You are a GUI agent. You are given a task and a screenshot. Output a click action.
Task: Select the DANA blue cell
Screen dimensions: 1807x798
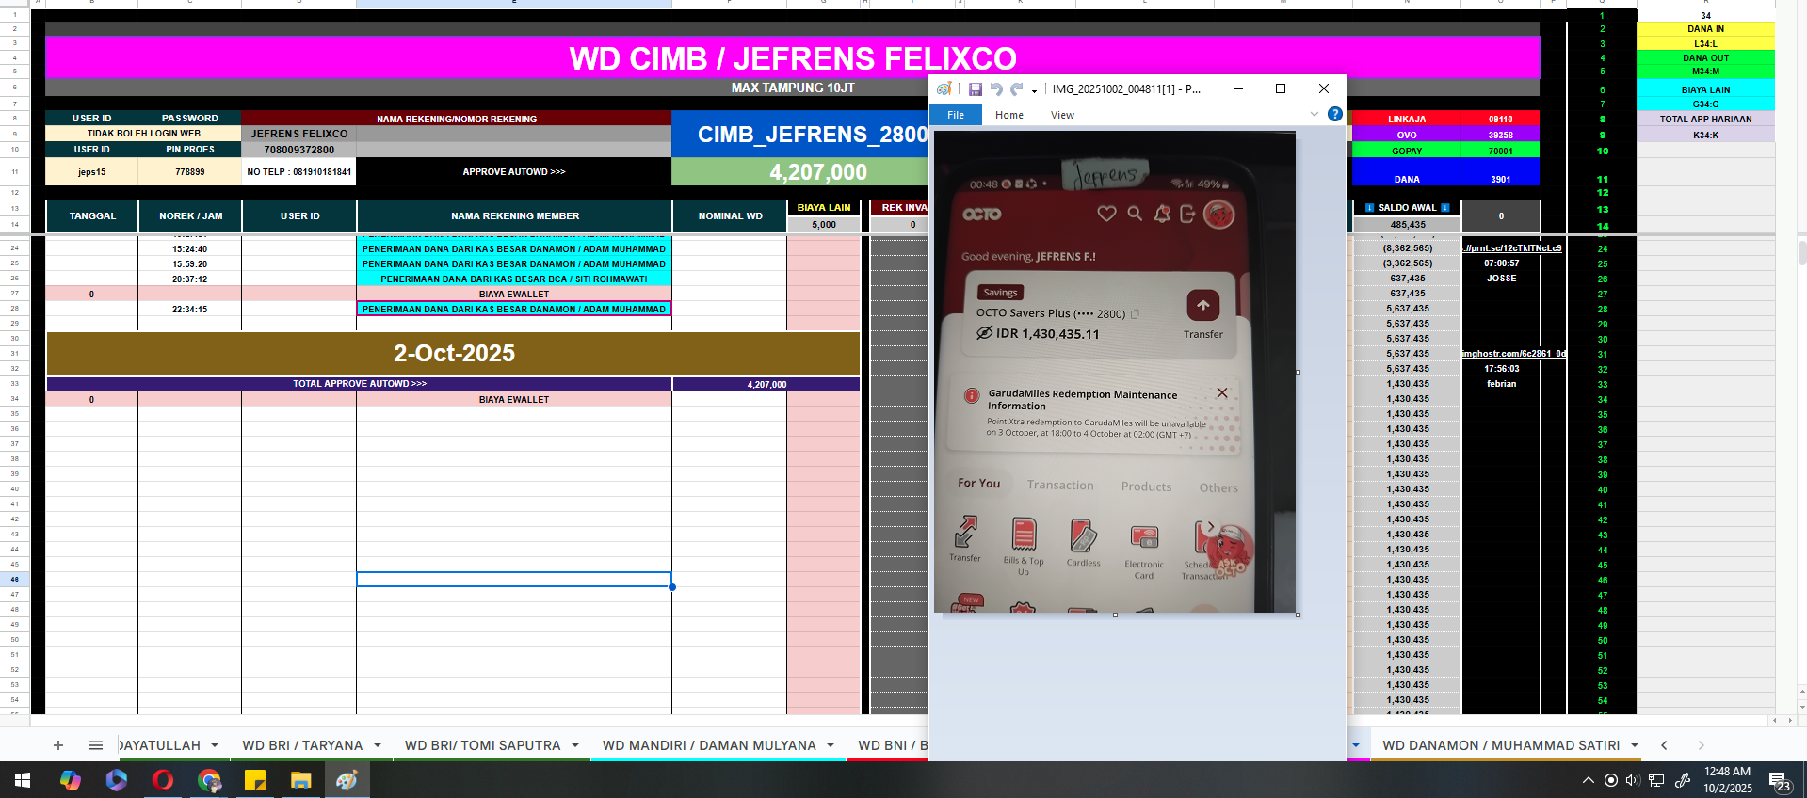(1407, 179)
